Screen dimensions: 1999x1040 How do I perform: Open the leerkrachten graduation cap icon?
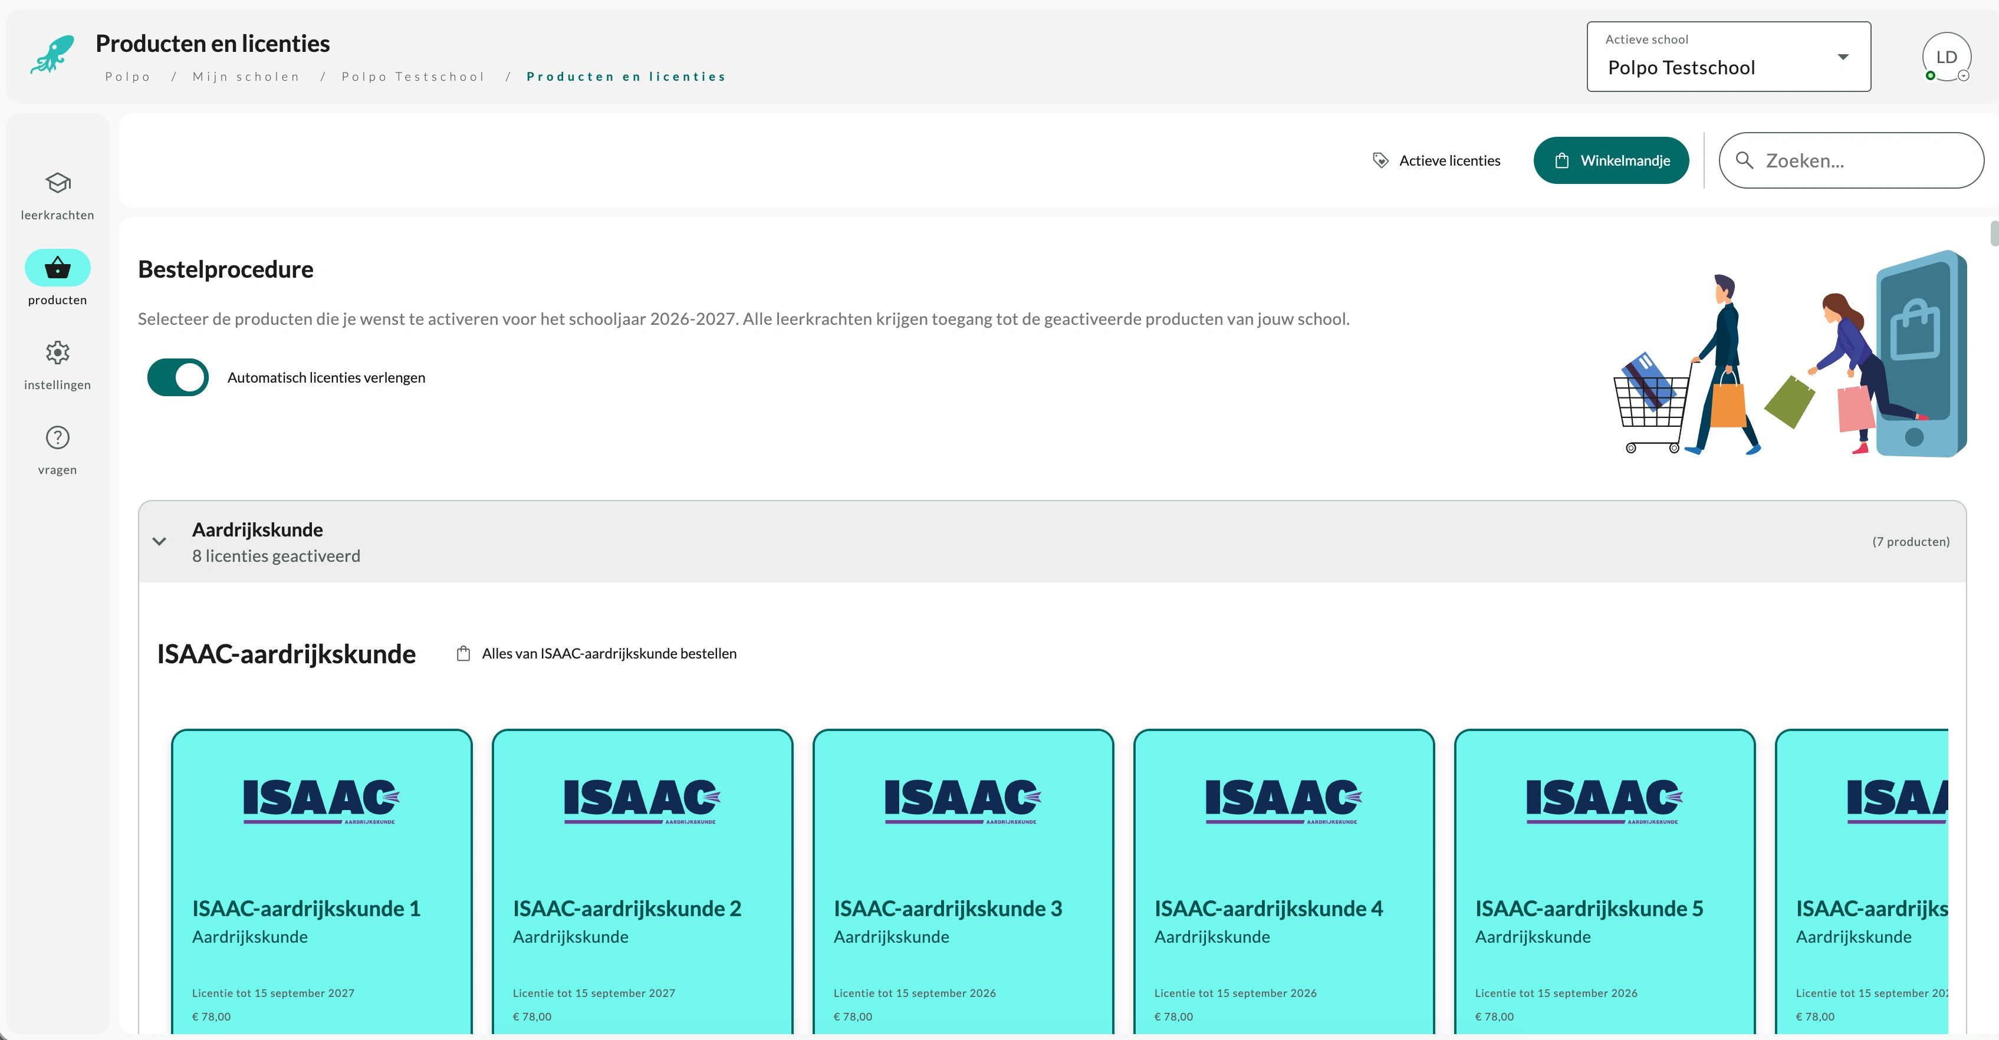click(x=57, y=183)
